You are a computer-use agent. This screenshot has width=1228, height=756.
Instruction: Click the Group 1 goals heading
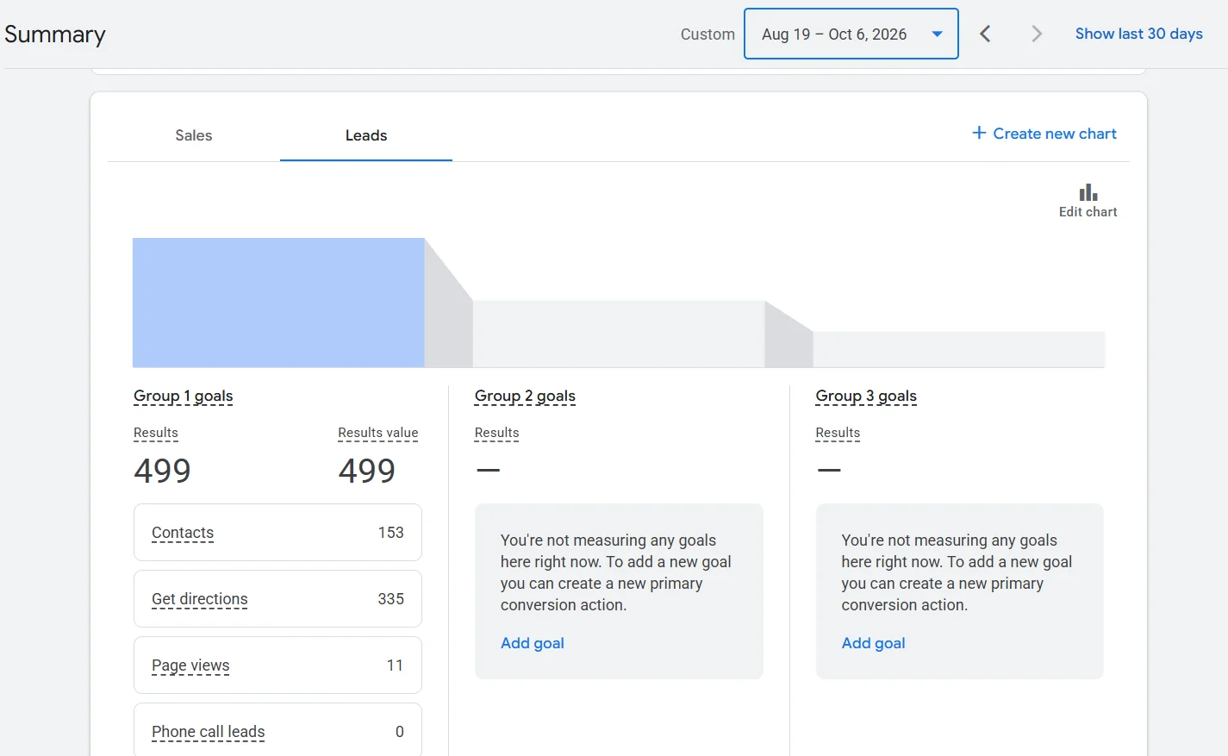[184, 397]
